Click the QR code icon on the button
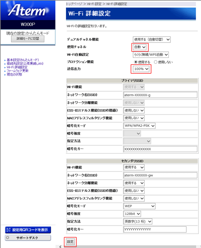The height and width of the screenshot is (248, 201). (9, 230)
